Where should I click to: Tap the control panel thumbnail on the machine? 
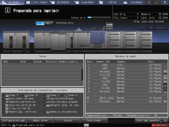109,26
